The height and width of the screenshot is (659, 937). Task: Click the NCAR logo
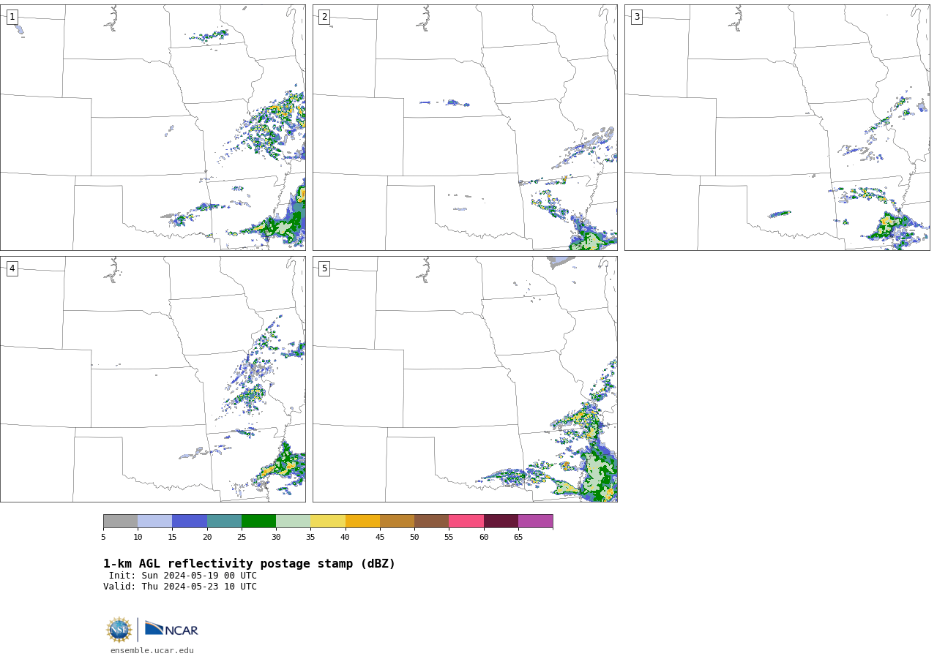click(x=171, y=629)
